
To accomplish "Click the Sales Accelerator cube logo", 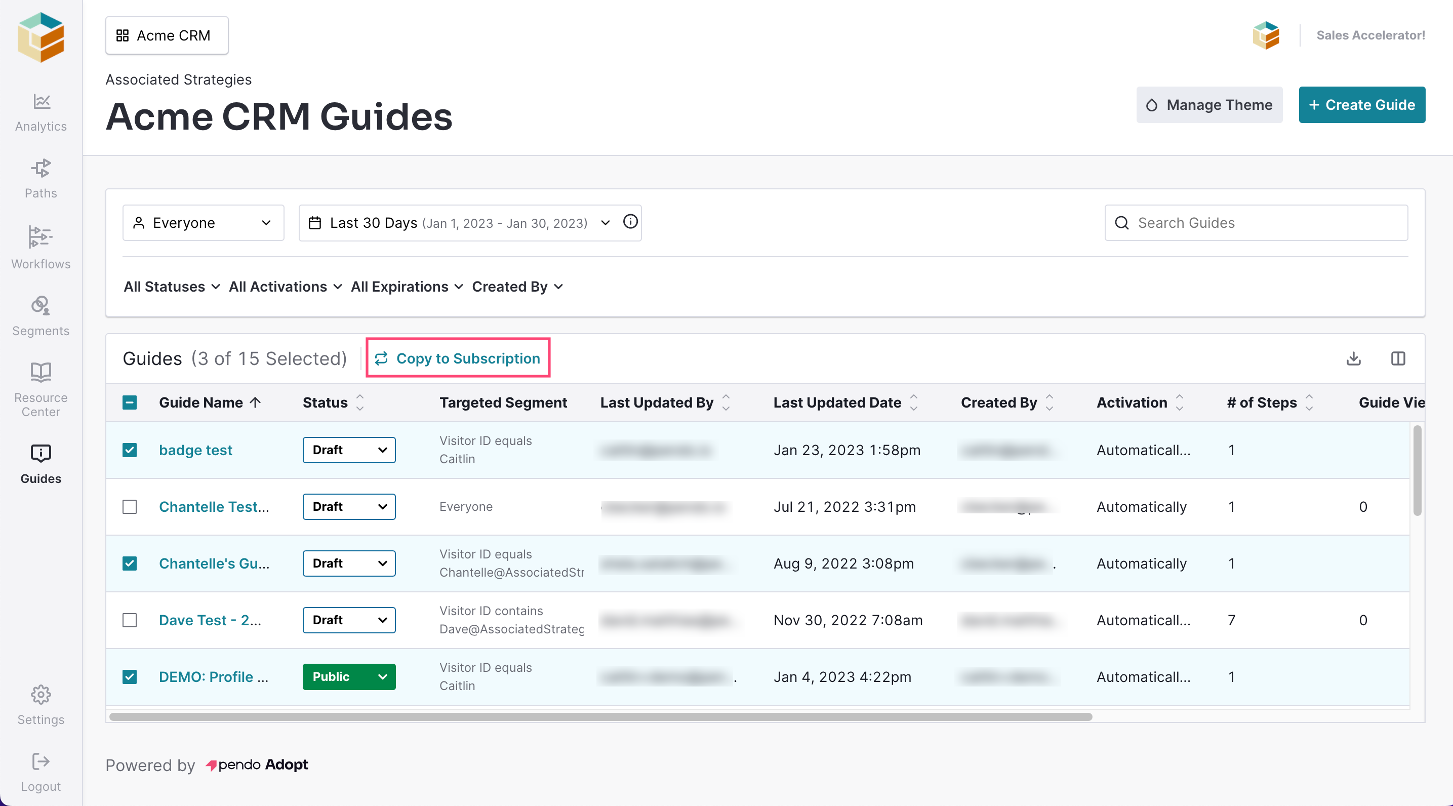I will coord(1266,35).
